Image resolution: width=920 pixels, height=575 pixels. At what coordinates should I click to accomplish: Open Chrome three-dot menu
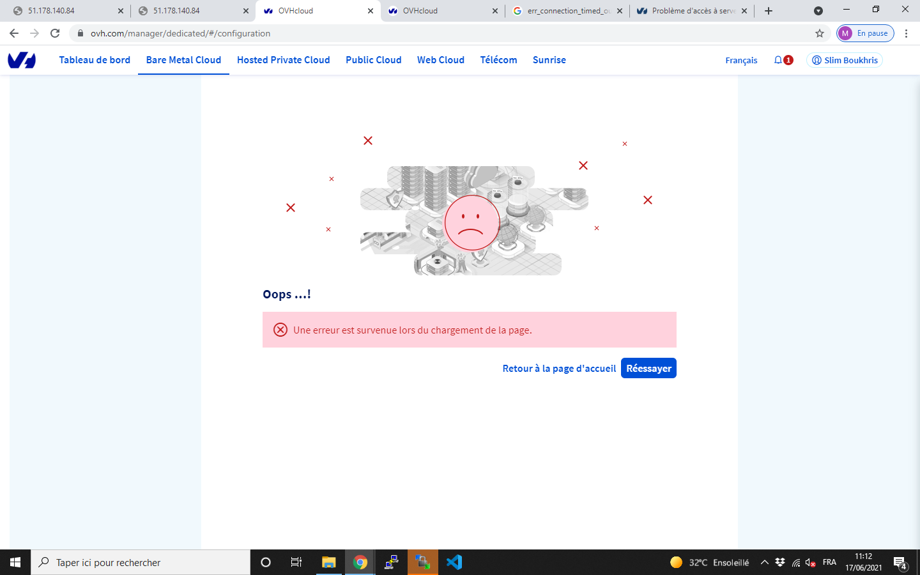906,33
